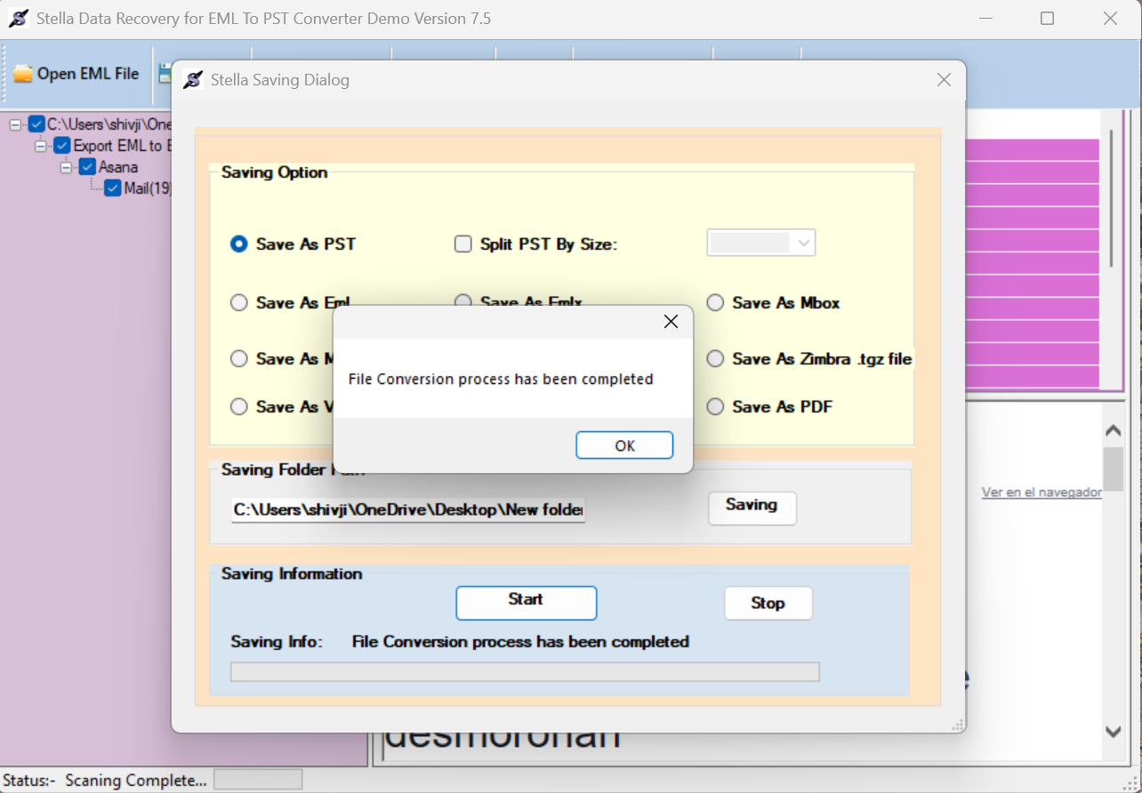The image size is (1142, 793).
Task: Click the preview pane scroll up arrow
Action: click(1113, 431)
